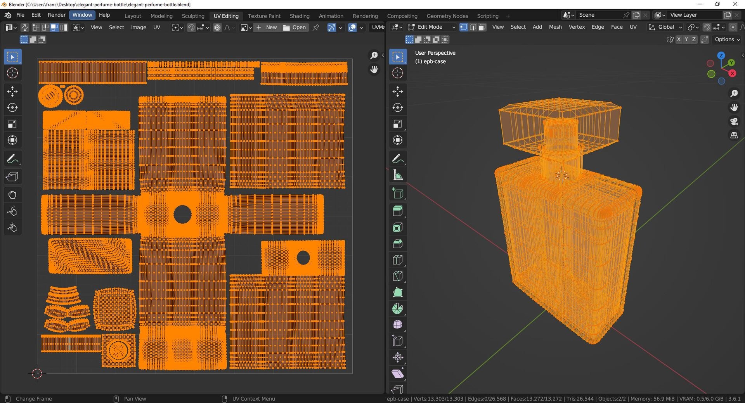Click the Knife tool icon
Image resolution: width=745 pixels, height=403 pixels.
(398, 276)
